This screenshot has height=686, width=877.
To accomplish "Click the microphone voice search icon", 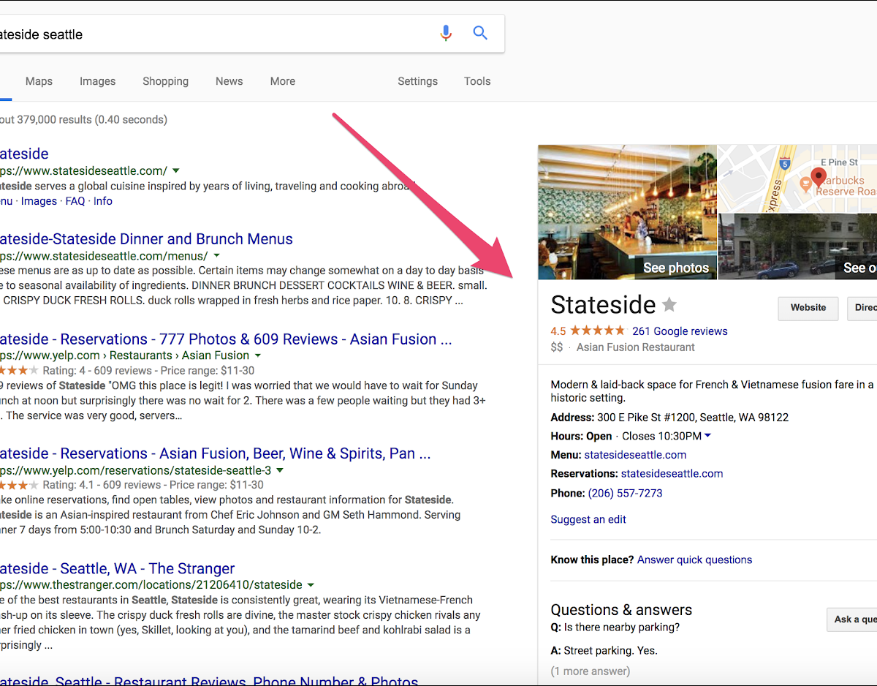I will point(446,34).
